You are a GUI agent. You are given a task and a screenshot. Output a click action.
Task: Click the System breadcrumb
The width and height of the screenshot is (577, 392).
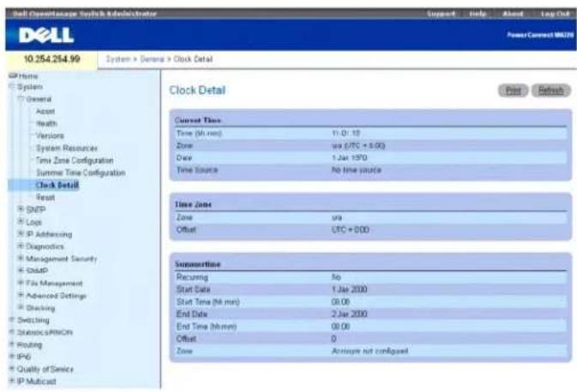pos(118,59)
